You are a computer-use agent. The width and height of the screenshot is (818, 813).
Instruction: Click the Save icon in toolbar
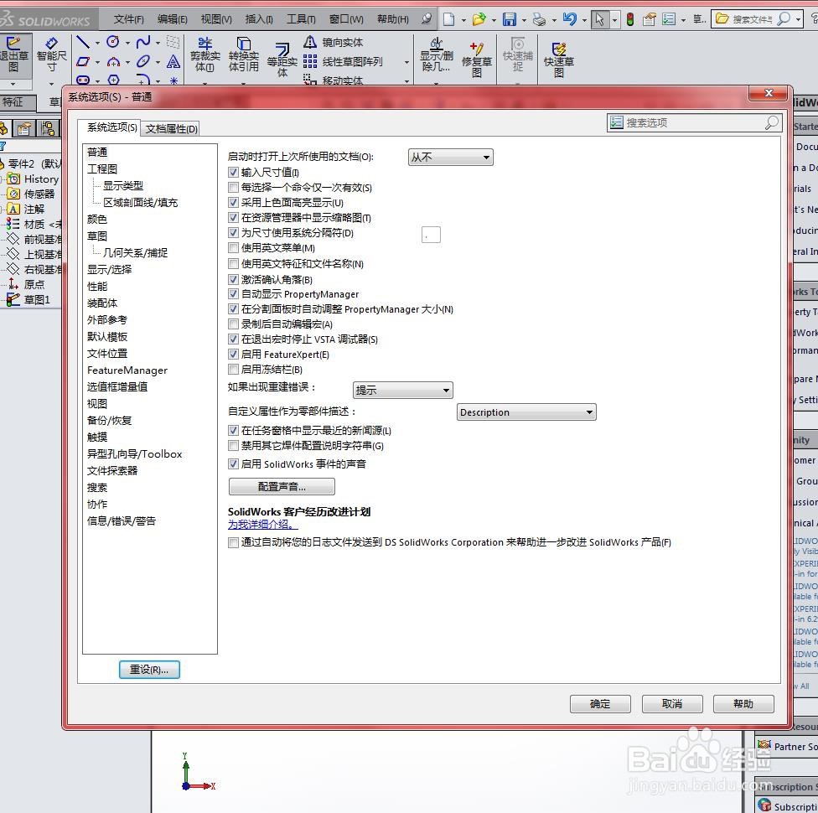click(x=510, y=19)
